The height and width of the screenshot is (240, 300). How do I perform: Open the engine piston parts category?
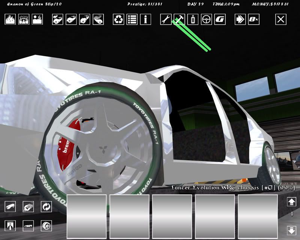pyautogui.click(x=10, y=226)
